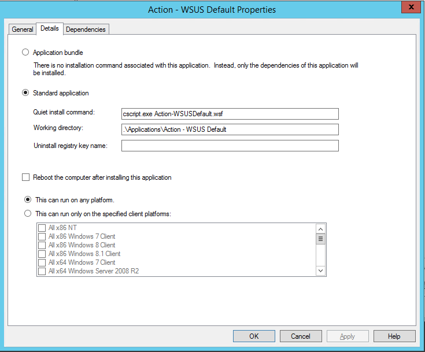This screenshot has height=352, width=425.
Task: Check the All x86 Windows 7 Client box
Action: click(42, 236)
